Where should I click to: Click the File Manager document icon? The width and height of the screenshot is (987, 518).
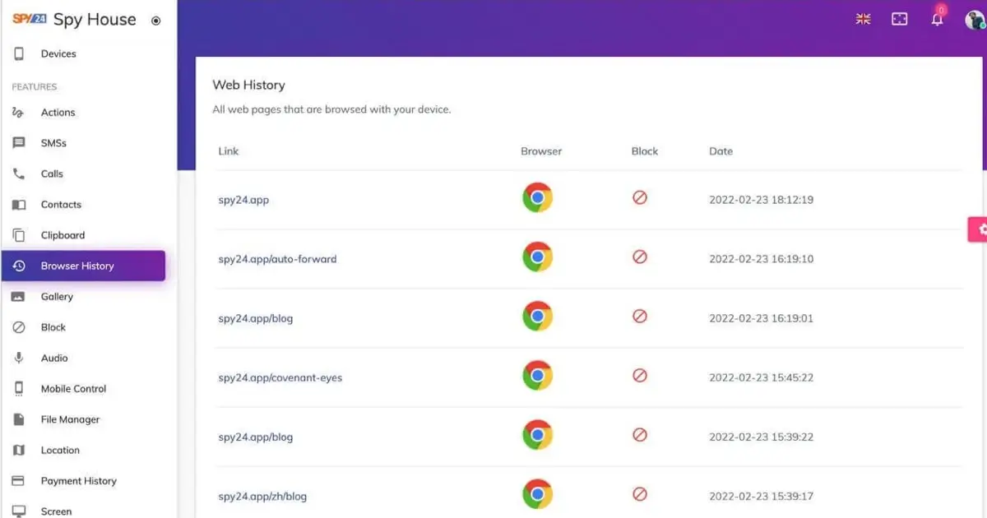click(19, 419)
